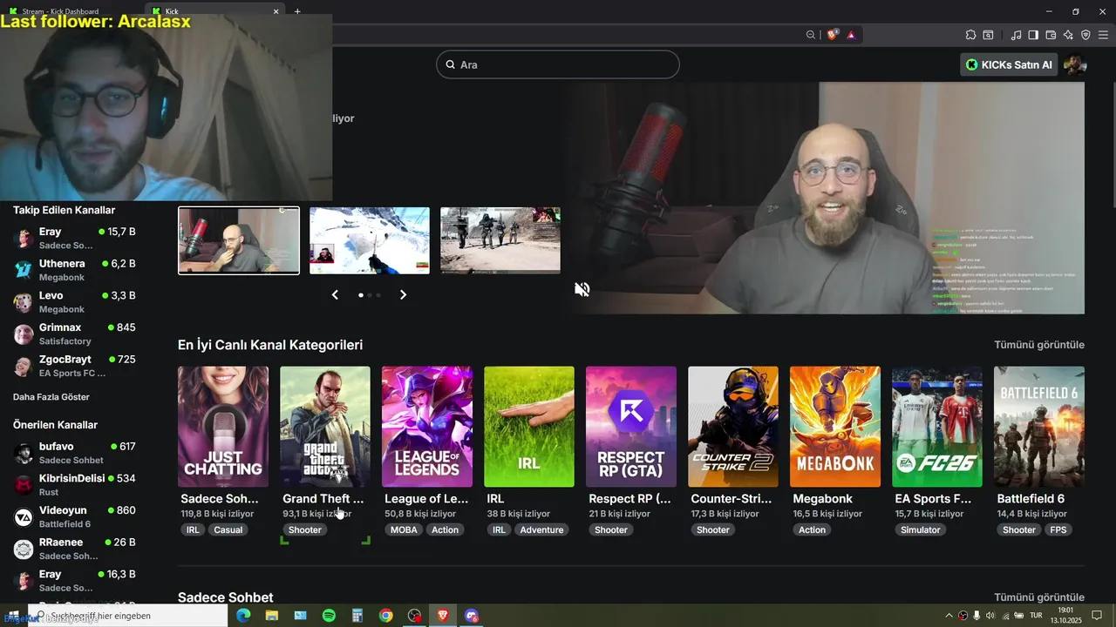The image size is (1116, 627).
Task: Open Levo channel in followed list
Action: click(76, 302)
